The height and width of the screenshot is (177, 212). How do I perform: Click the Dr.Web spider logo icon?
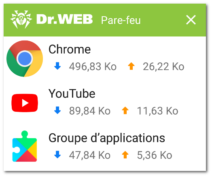point(21,19)
